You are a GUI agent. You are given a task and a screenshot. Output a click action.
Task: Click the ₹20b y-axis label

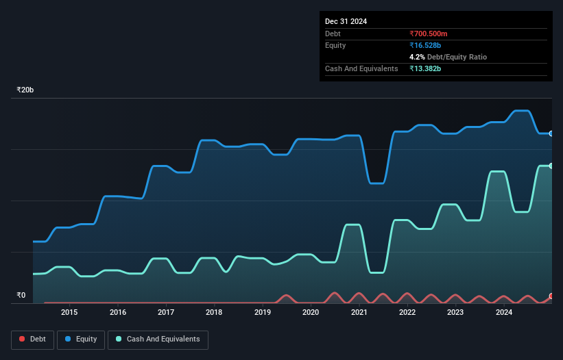point(25,90)
